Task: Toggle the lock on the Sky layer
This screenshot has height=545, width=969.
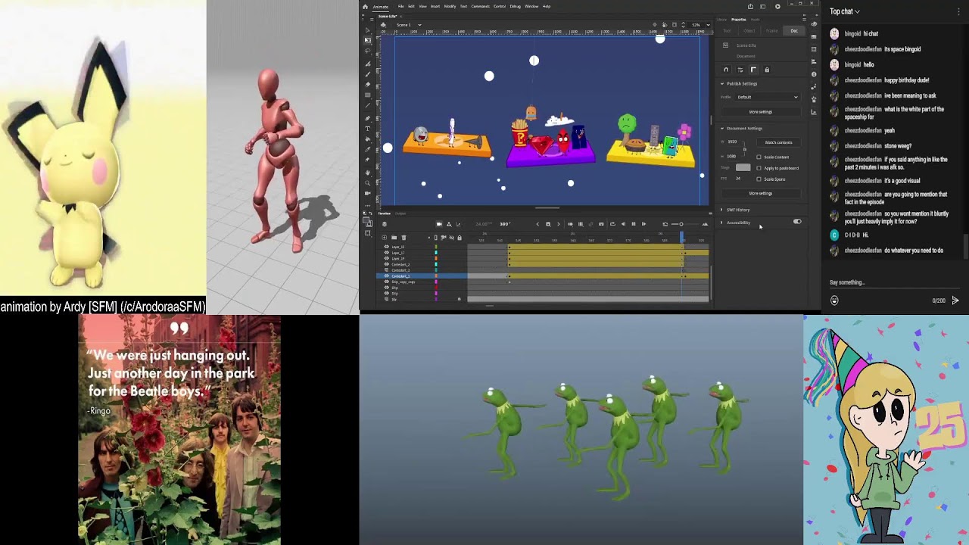Action: 460,299
